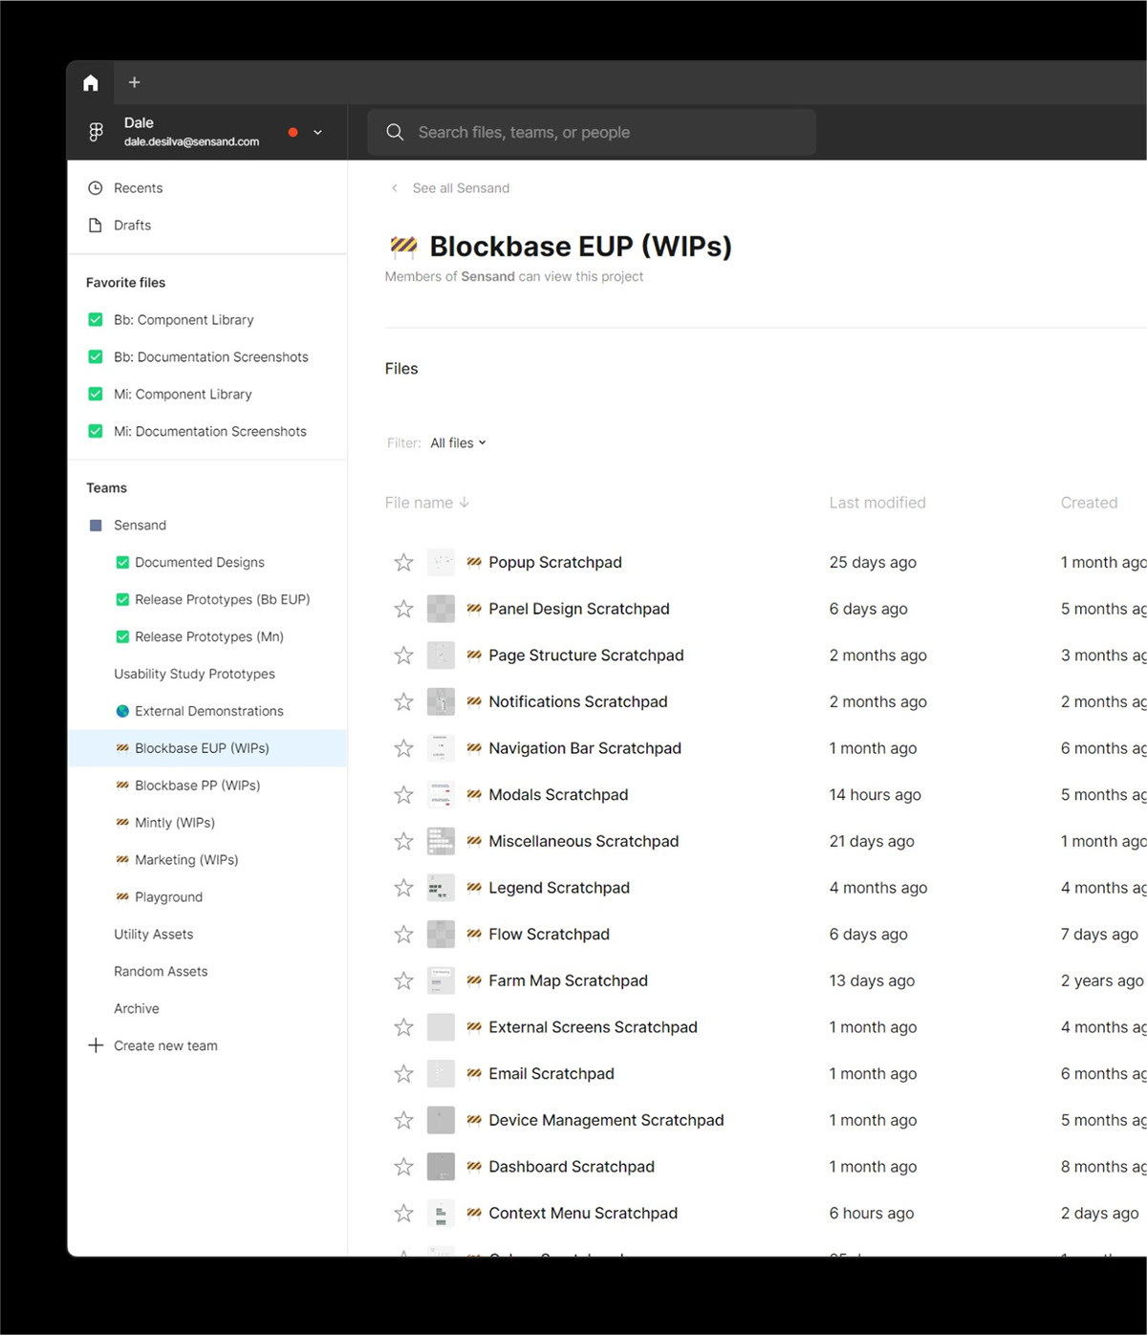Screen dimensions: 1147x1335
Task: Click the red notification dot
Action: click(x=293, y=133)
